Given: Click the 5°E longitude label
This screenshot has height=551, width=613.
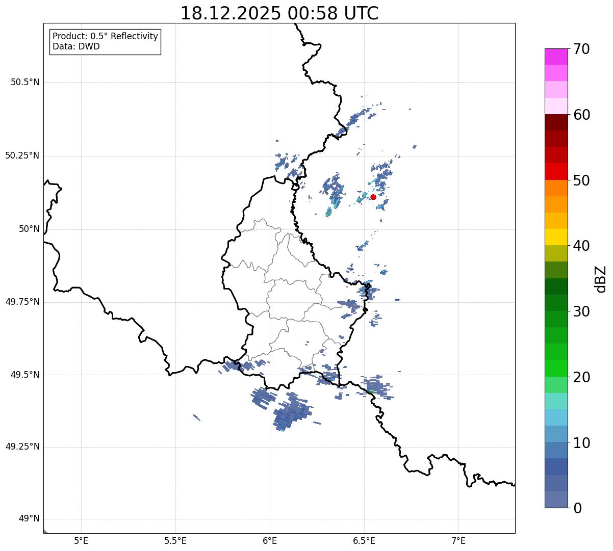Looking at the screenshot, I should pos(81,540).
